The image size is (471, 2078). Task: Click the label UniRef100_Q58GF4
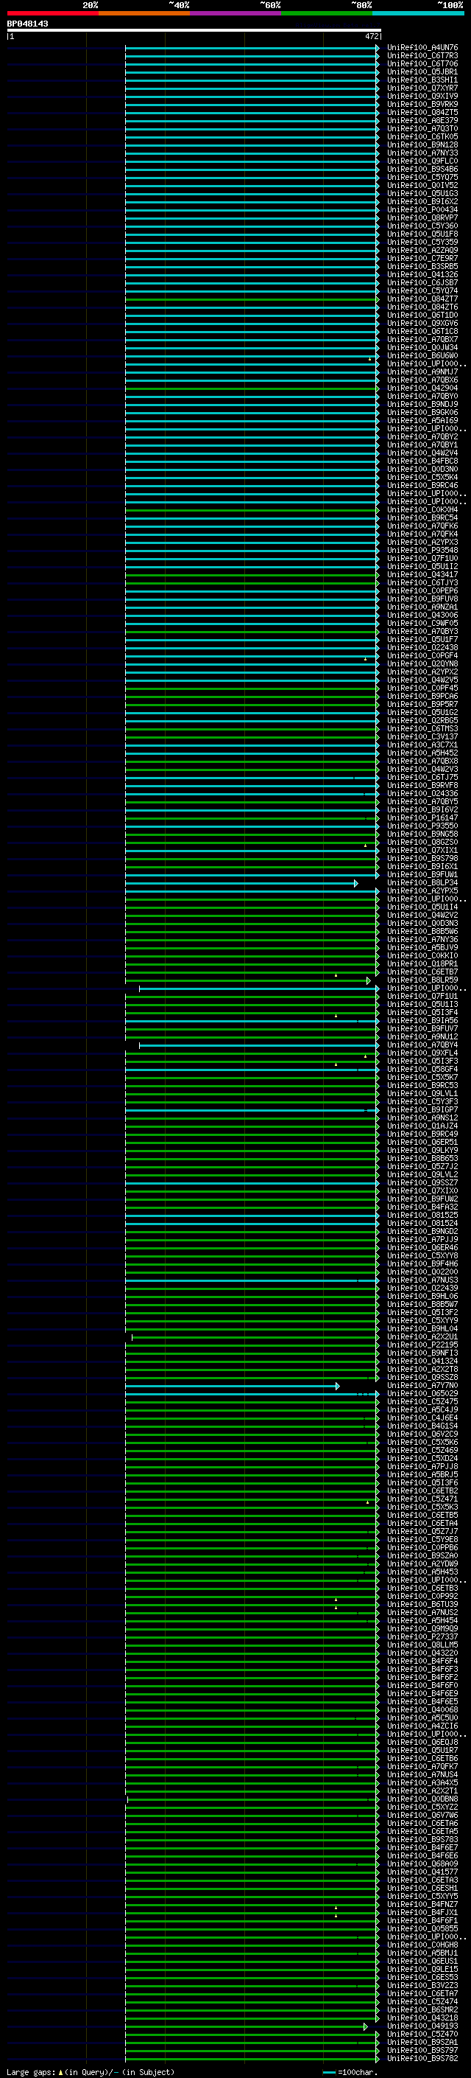tap(422, 1070)
